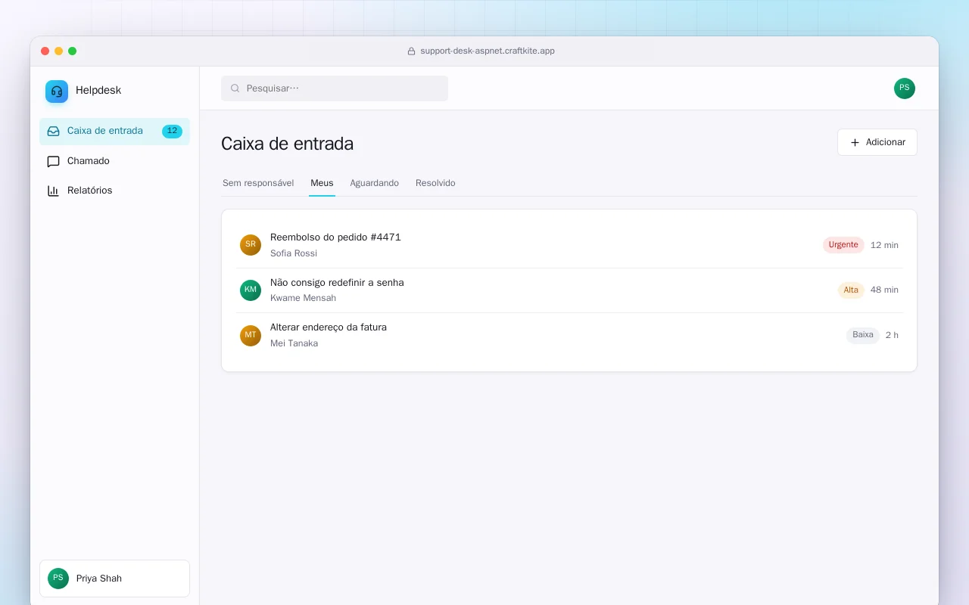Click the Kwame Mensah requester name
This screenshot has height=605, width=969.
(x=303, y=298)
